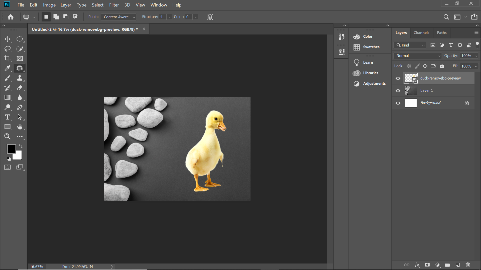Viewport: 481px width, 270px height.
Task: Toggle visibility of Layer 1
Action: point(398,90)
